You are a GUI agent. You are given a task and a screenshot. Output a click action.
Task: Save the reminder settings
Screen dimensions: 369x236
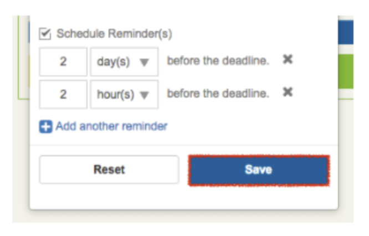(x=259, y=170)
